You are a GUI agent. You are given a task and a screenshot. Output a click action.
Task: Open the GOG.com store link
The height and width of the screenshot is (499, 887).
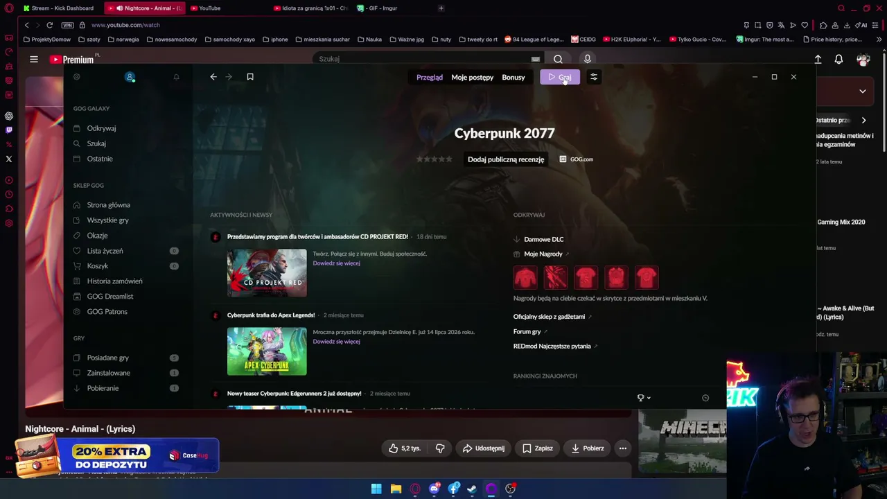pyautogui.click(x=576, y=159)
